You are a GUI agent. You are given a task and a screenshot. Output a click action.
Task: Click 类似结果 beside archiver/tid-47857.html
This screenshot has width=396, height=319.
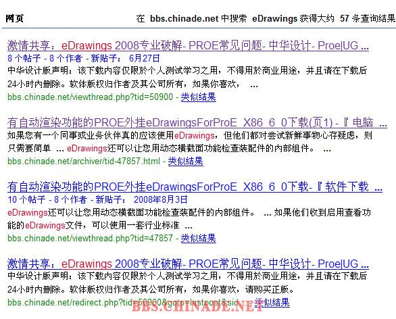(x=185, y=161)
